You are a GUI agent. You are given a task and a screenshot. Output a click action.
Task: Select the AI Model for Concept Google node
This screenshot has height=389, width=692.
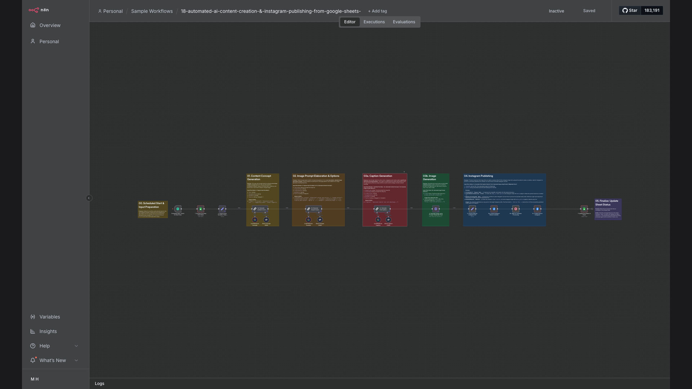(255, 220)
